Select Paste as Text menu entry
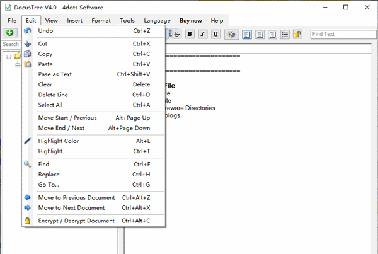This screenshot has height=254, width=378. point(55,74)
